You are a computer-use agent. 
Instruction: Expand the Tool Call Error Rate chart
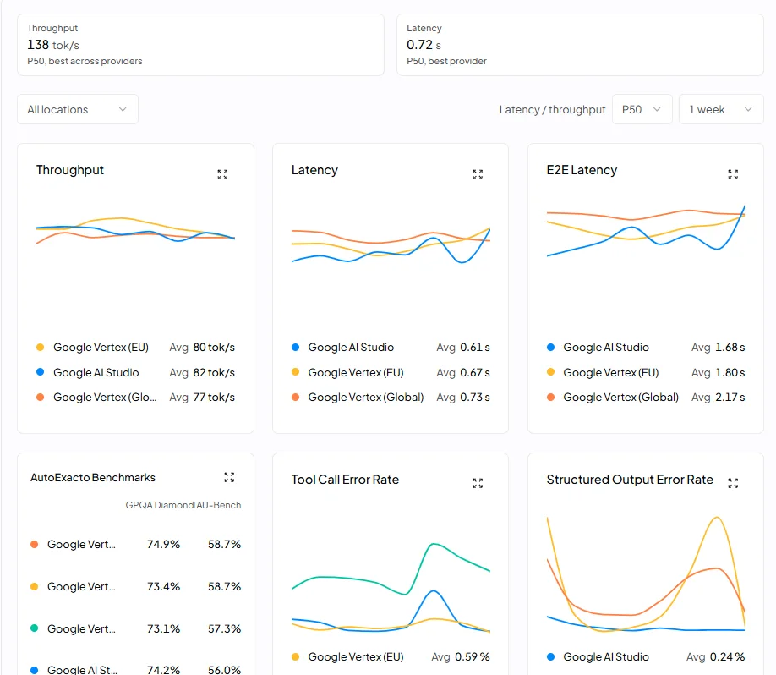pyautogui.click(x=478, y=483)
